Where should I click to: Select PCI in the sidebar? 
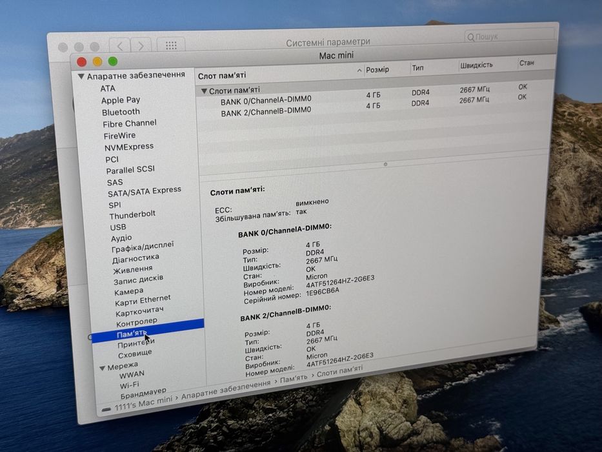[x=112, y=159]
